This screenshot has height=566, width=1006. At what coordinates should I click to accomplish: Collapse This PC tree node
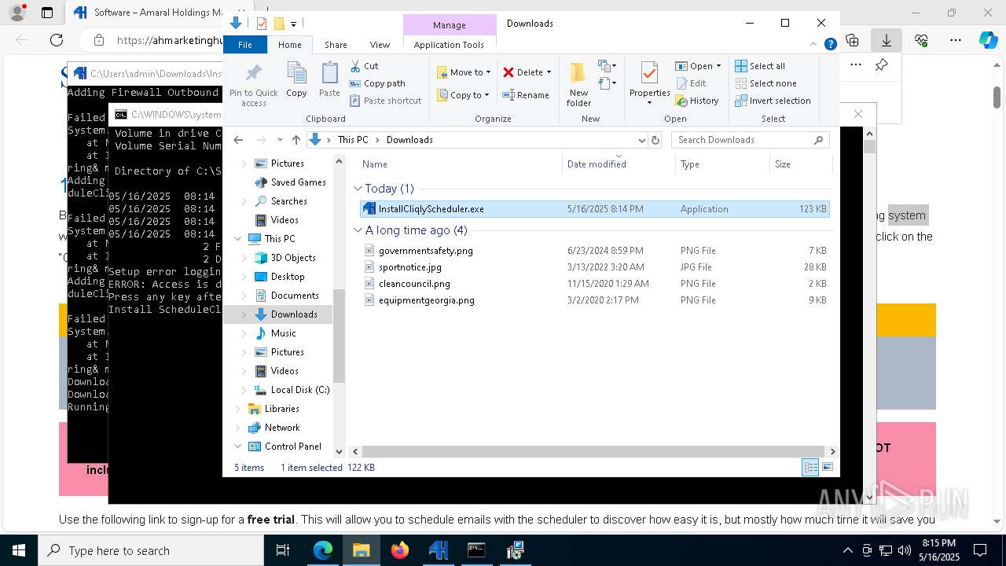238,239
